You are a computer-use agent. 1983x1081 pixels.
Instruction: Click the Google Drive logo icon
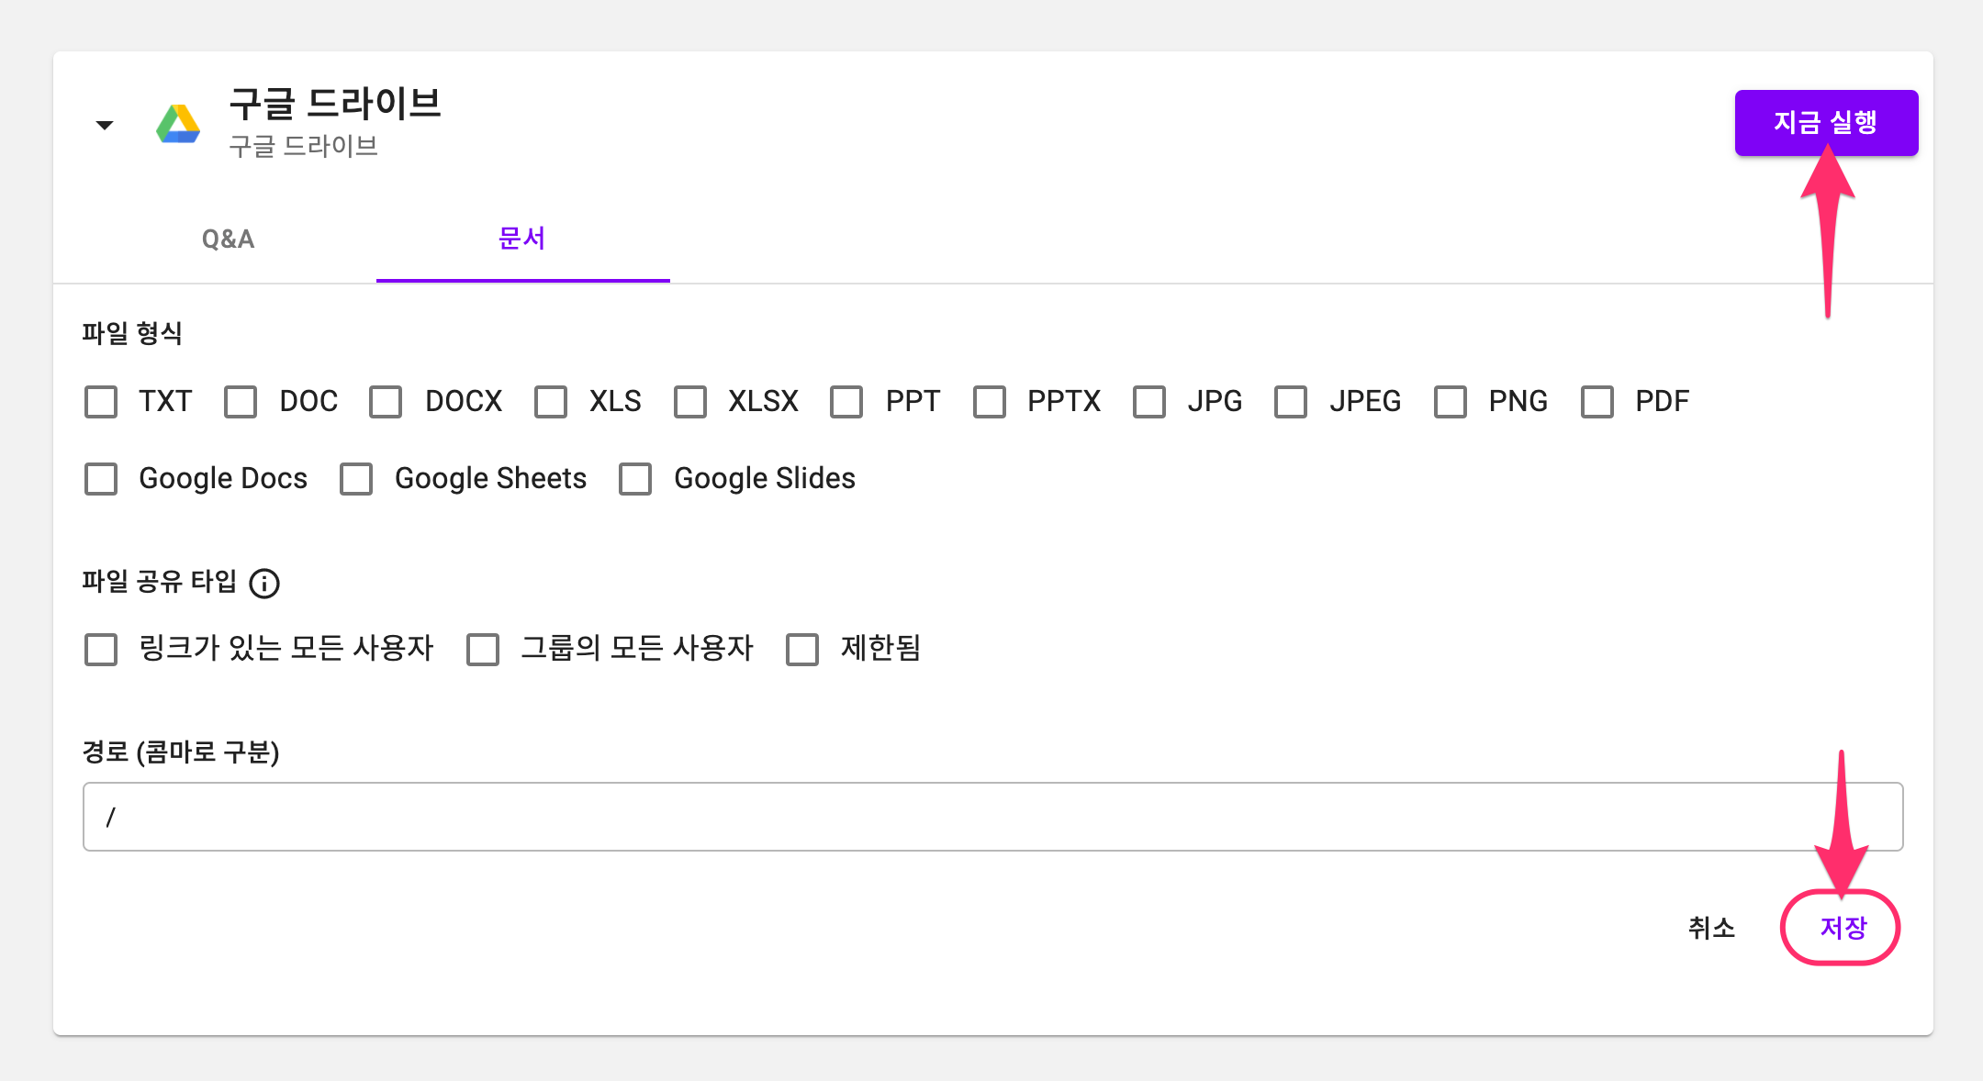click(178, 124)
